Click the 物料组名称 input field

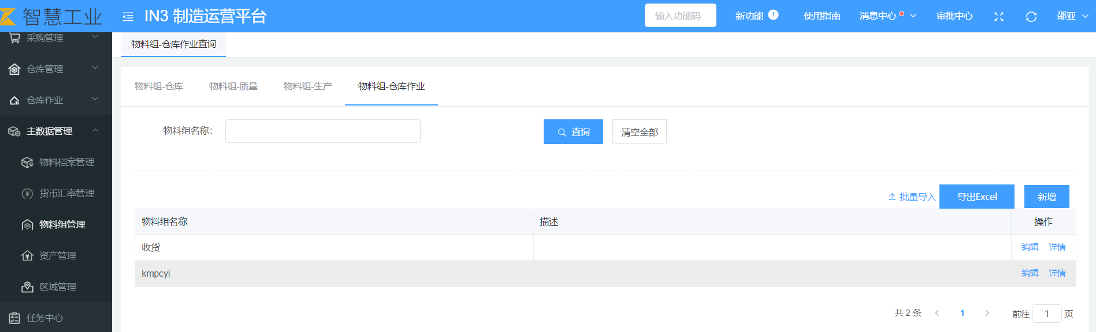click(x=322, y=131)
